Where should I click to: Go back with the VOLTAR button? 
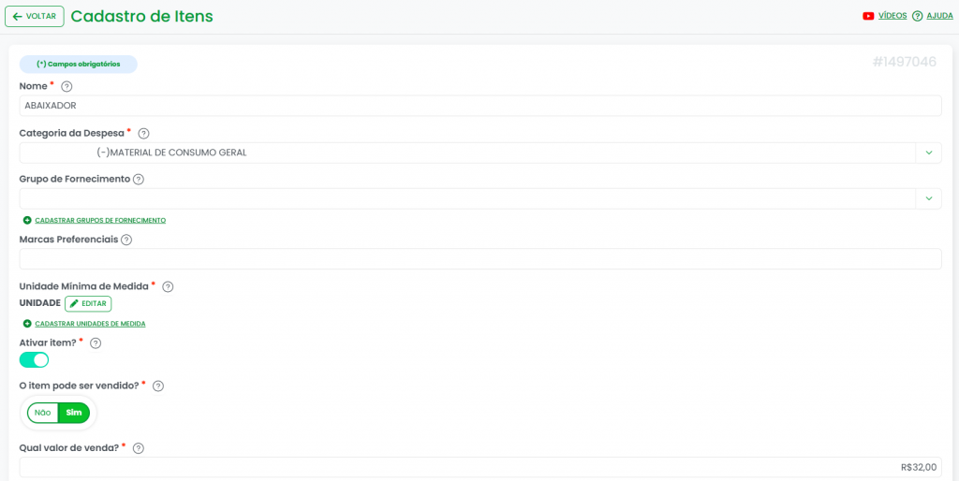35,16
